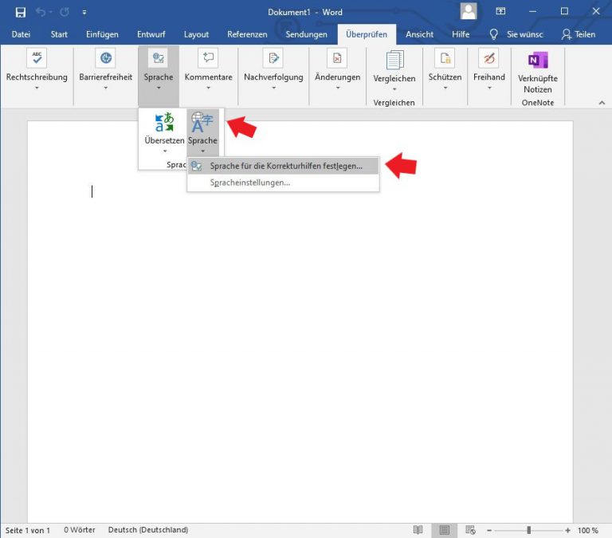Click the Teilen share button
The image size is (612, 538).
pyautogui.click(x=579, y=34)
